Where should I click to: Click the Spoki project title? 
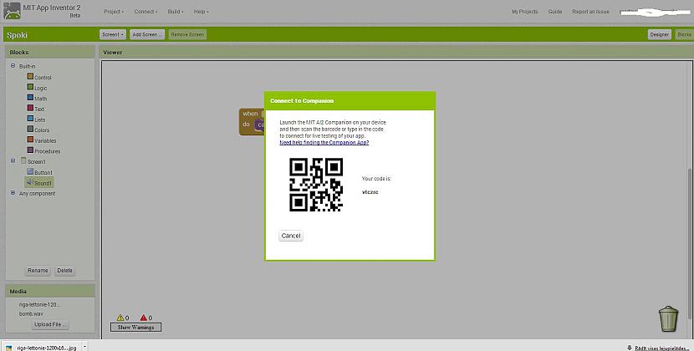[17, 35]
